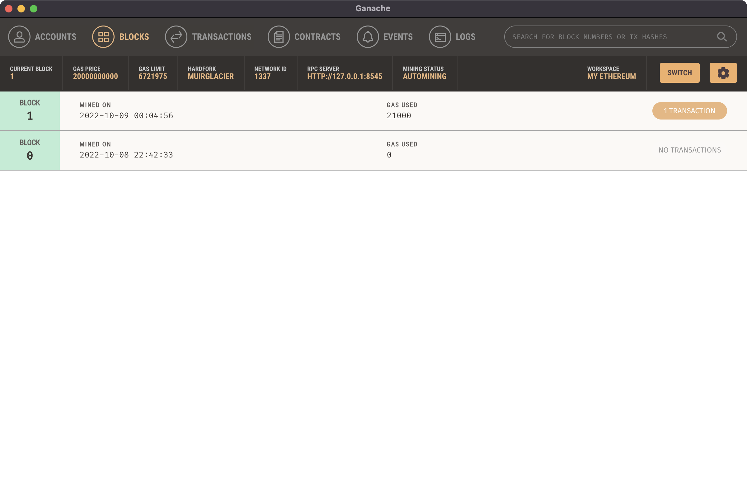Open the ACCOUNTS tab label
This screenshot has width=747, height=498.
click(x=56, y=37)
